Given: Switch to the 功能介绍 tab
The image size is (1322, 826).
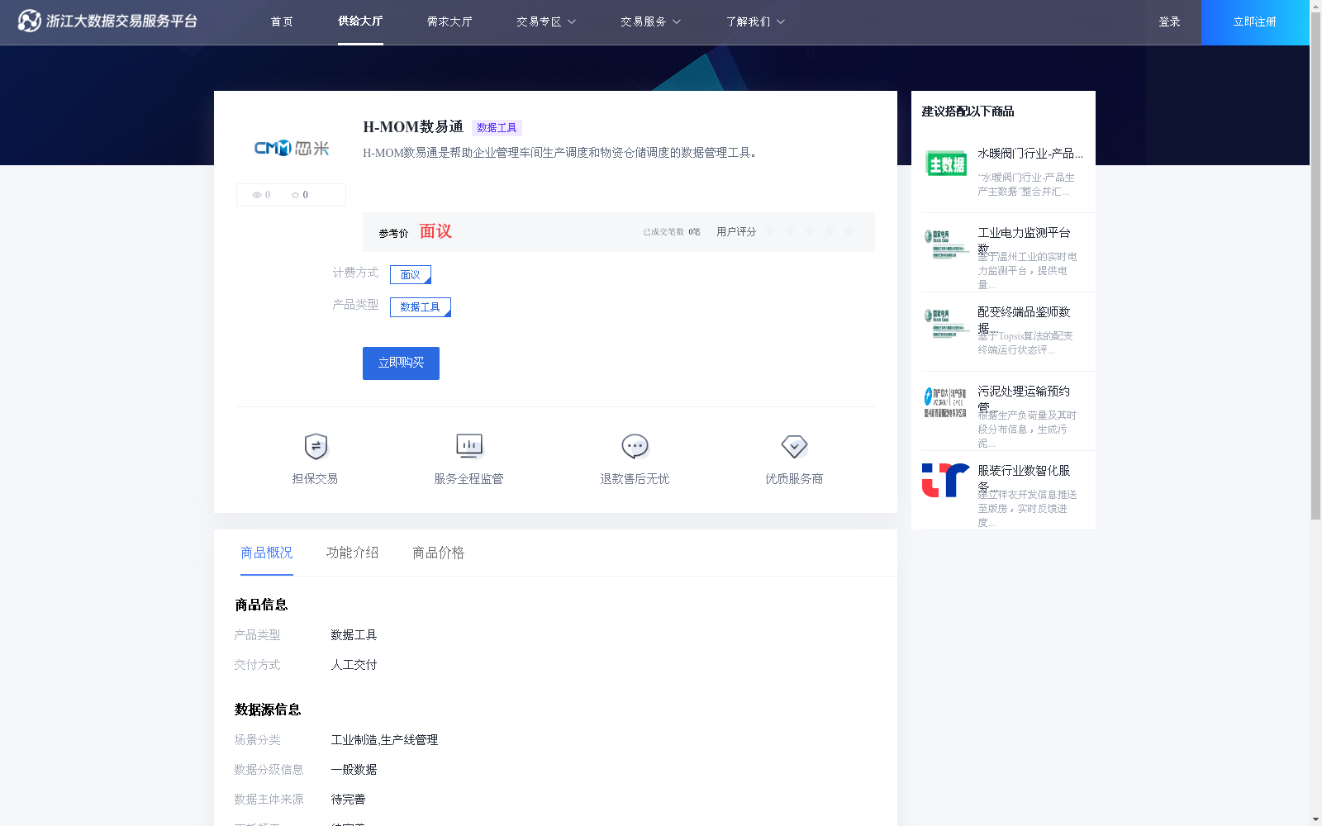Looking at the screenshot, I should point(353,553).
